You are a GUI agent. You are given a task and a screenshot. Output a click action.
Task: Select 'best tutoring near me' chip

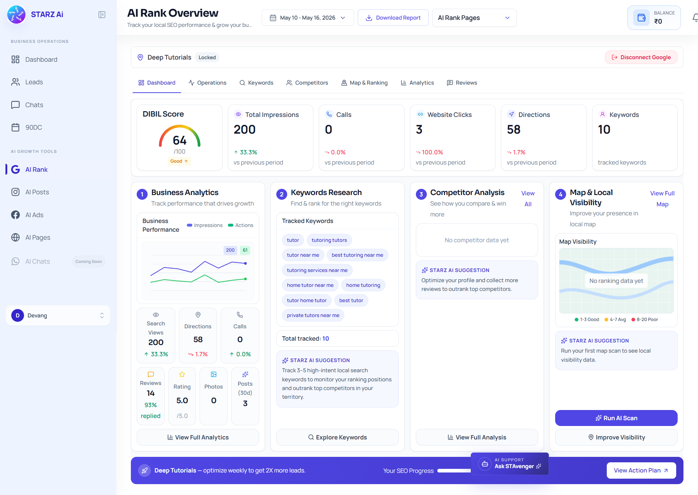[357, 255]
